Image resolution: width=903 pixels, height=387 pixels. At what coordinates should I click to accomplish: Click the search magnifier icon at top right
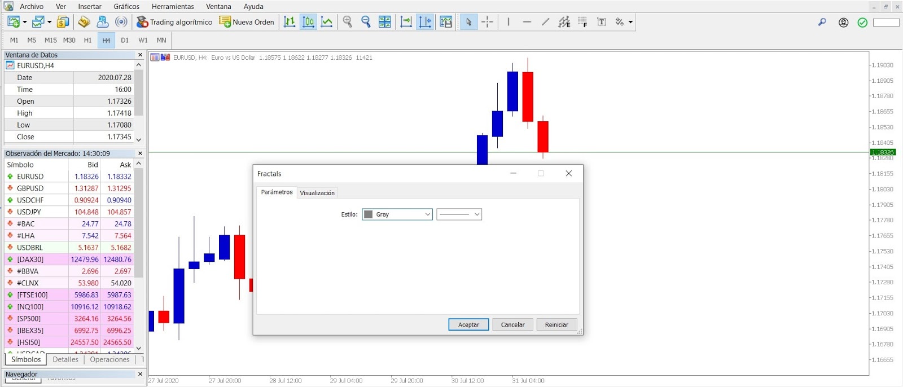pos(822,22)
